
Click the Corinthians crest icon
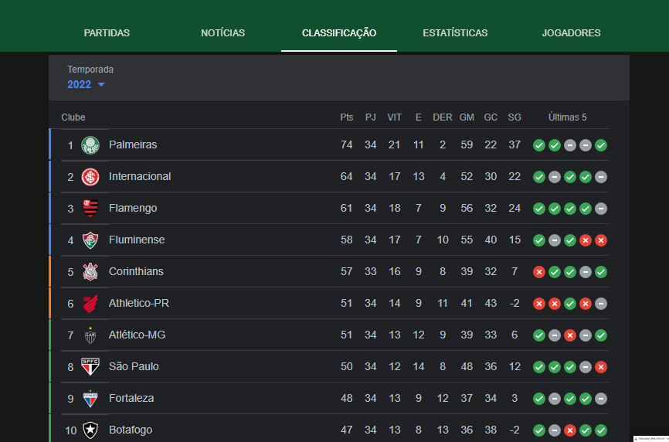click(x=90, y=272)
